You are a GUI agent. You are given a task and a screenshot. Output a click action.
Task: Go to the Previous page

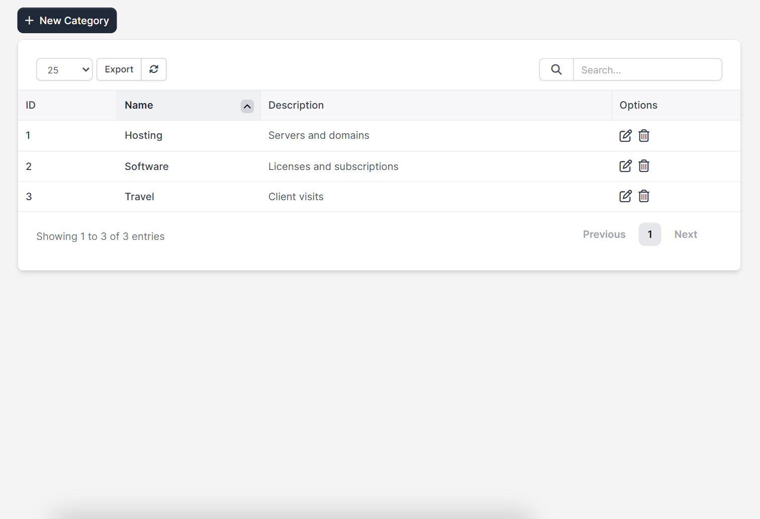(604, 234)
